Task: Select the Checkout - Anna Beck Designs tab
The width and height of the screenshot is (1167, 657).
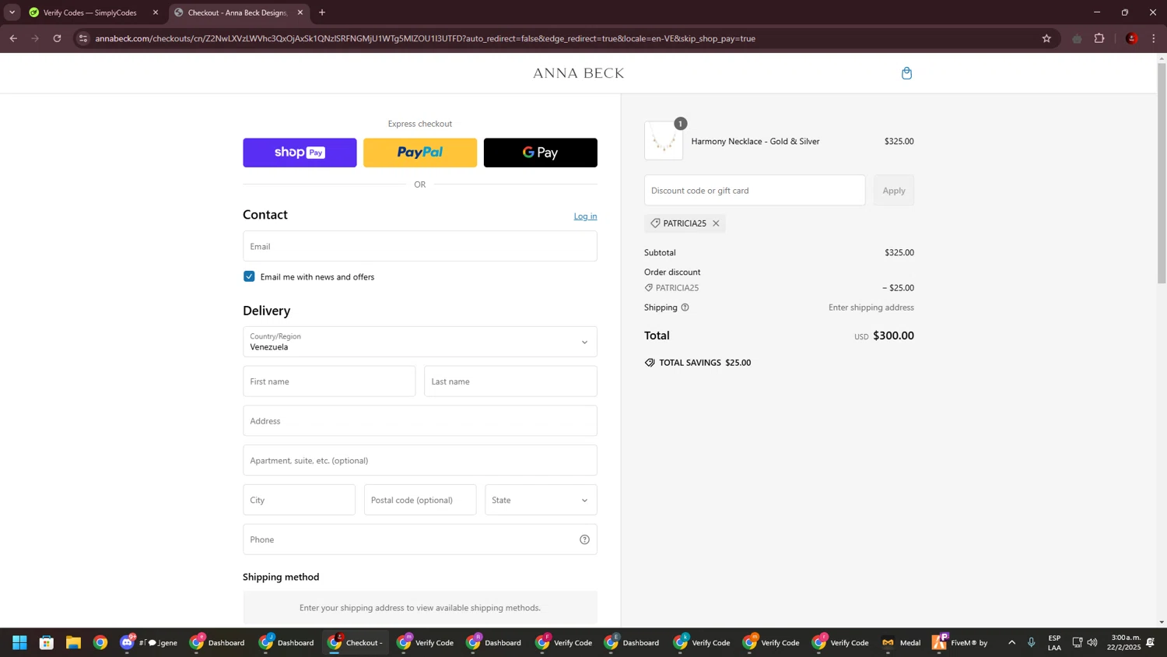Action: click(237, 12)
